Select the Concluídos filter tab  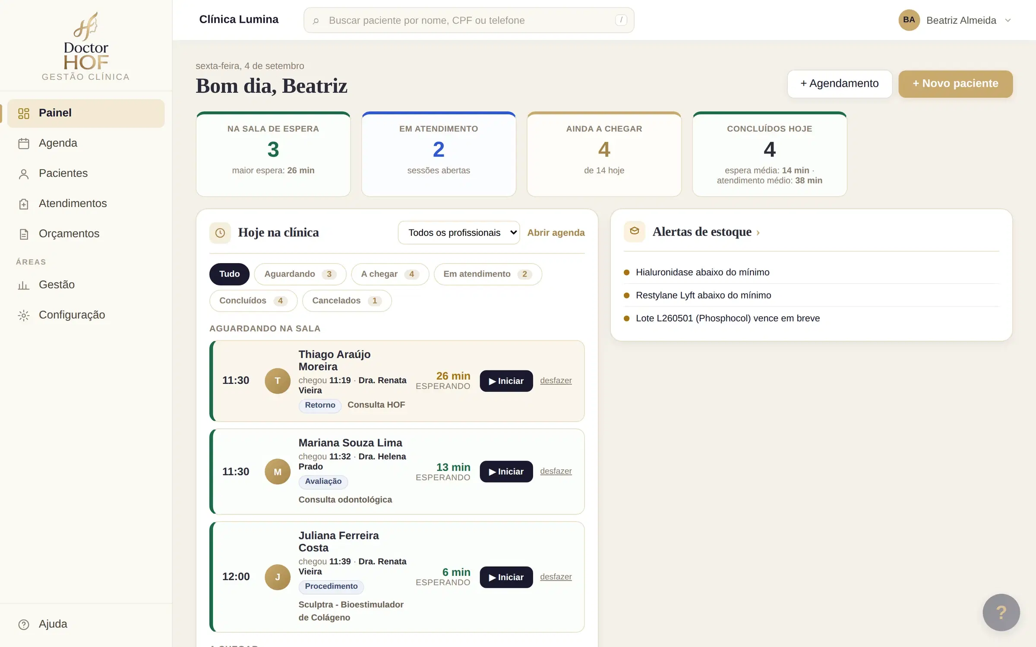(x=253, y=301)
